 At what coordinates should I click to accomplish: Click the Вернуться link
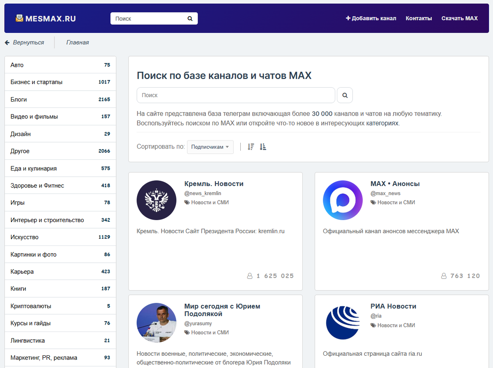28,43
